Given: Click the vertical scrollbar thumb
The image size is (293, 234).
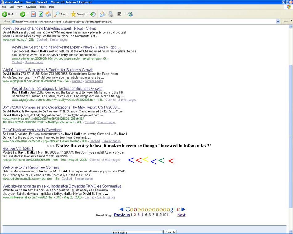Looking at the screenshot, I should pos(291,136).
